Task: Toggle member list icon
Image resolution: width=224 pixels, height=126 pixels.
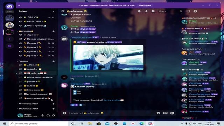Action: click(153, 11)
